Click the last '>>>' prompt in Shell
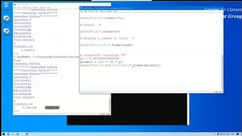This screenshot has height=136, width=242. pyautogui.click(x=16, y=111)
